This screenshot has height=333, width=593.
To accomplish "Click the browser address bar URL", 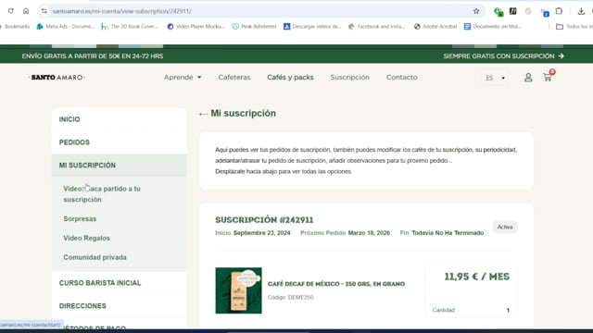I will (x=121, y=11).
